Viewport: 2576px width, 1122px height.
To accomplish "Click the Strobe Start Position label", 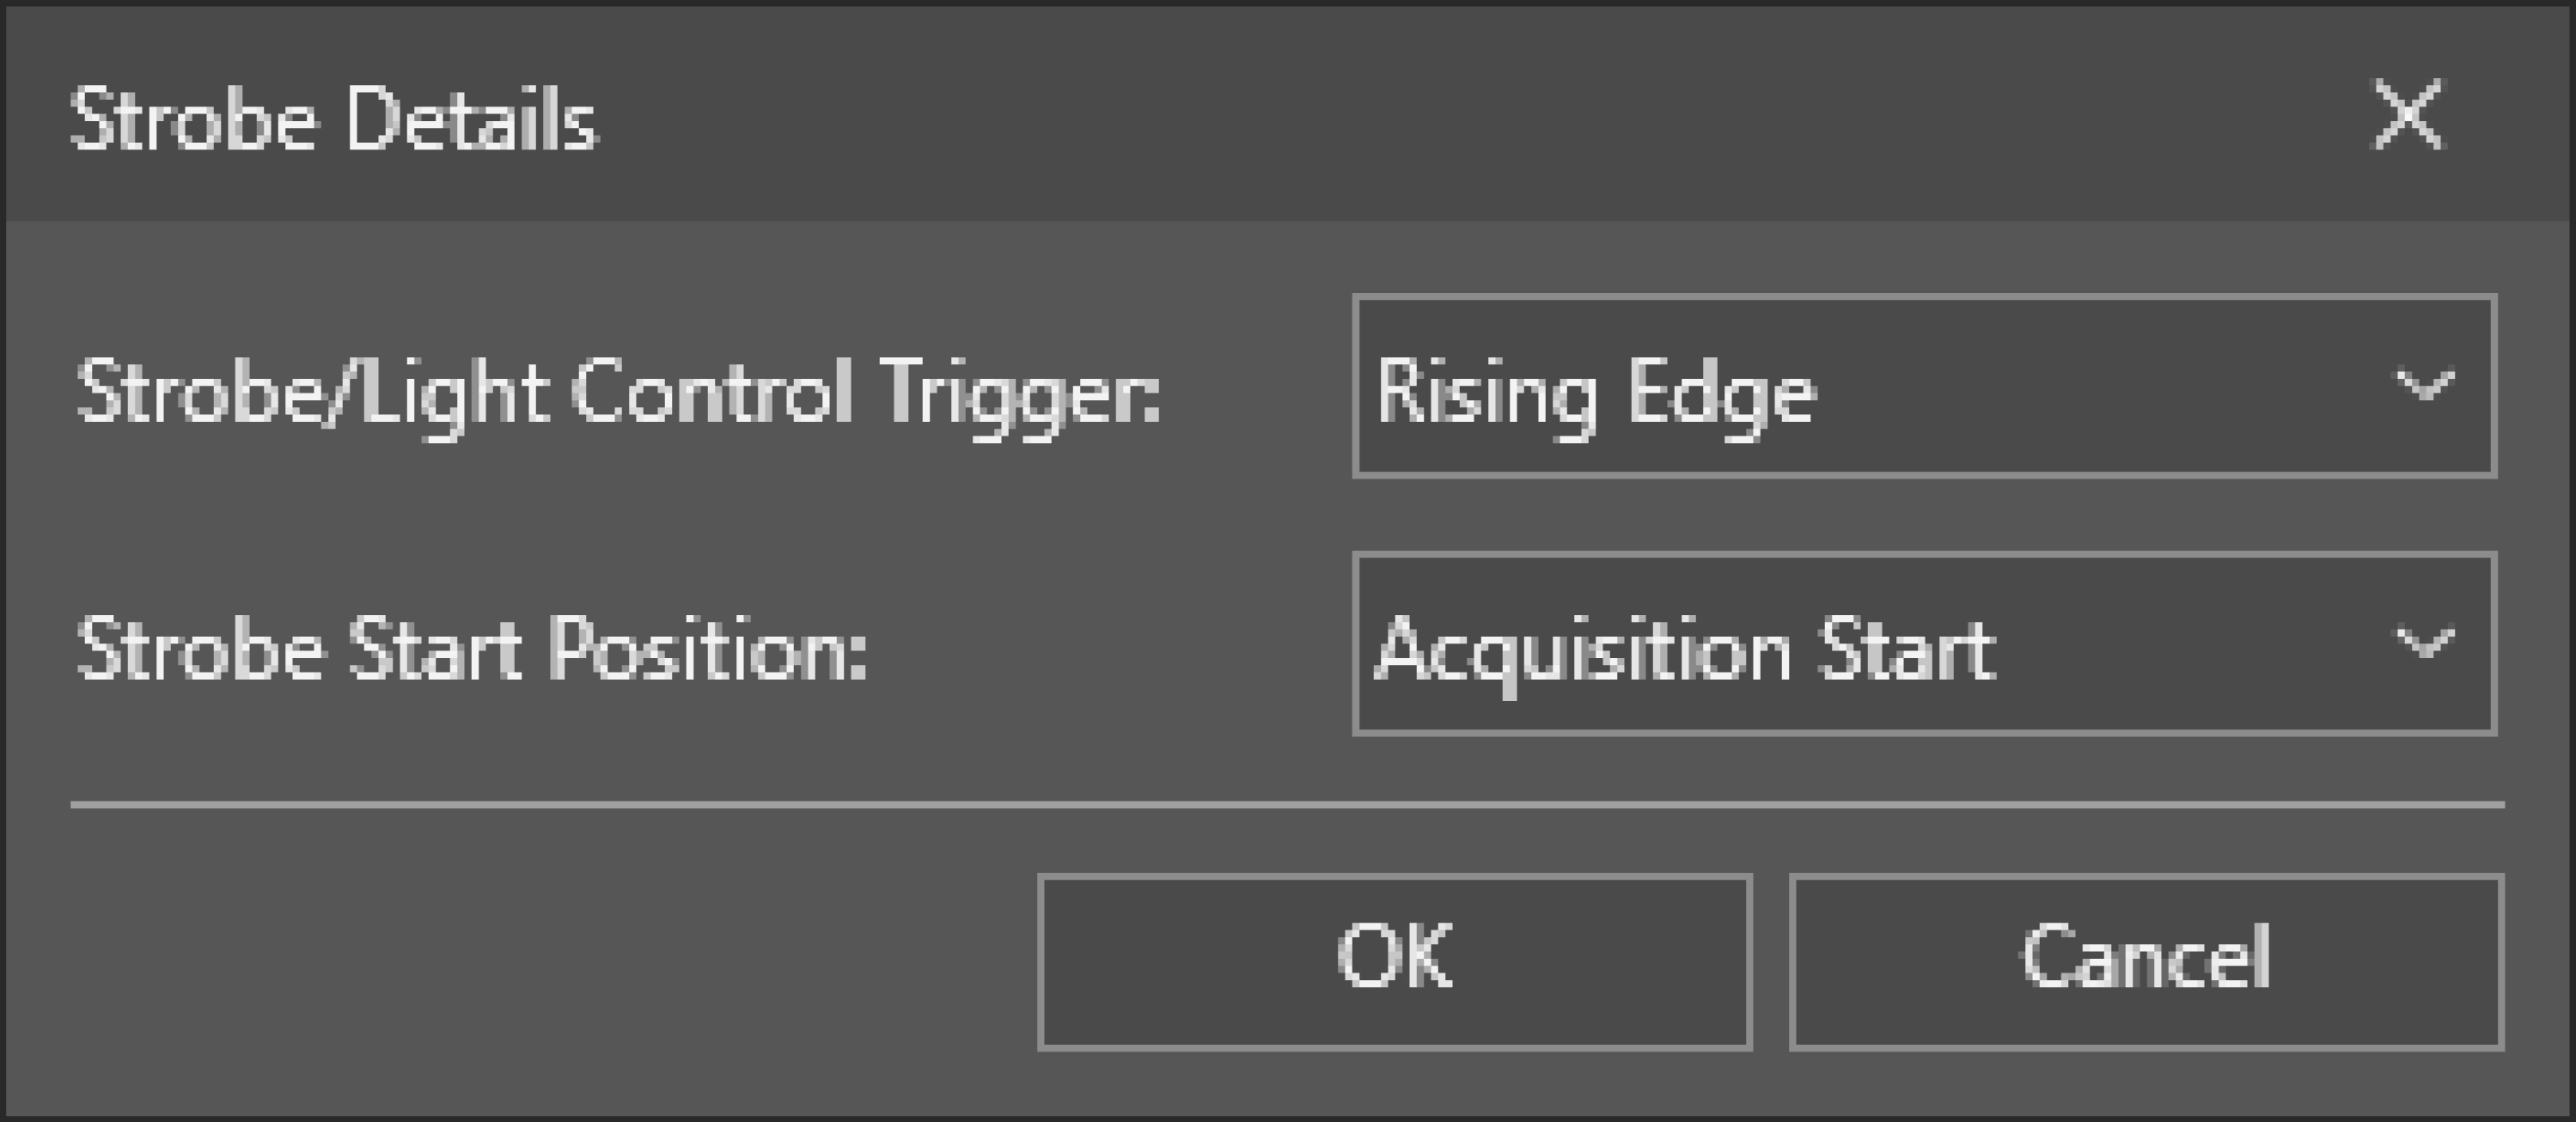I will click(x=472, y=650).
